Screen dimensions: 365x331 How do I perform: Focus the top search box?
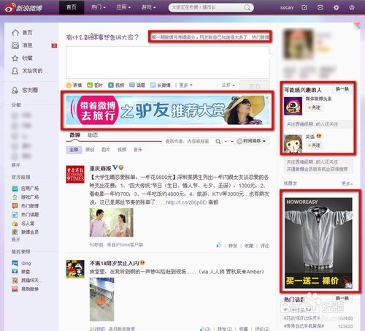pos(211,7)
